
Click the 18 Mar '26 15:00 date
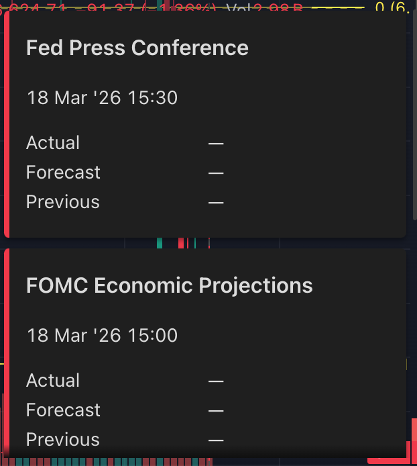[102, 335]
